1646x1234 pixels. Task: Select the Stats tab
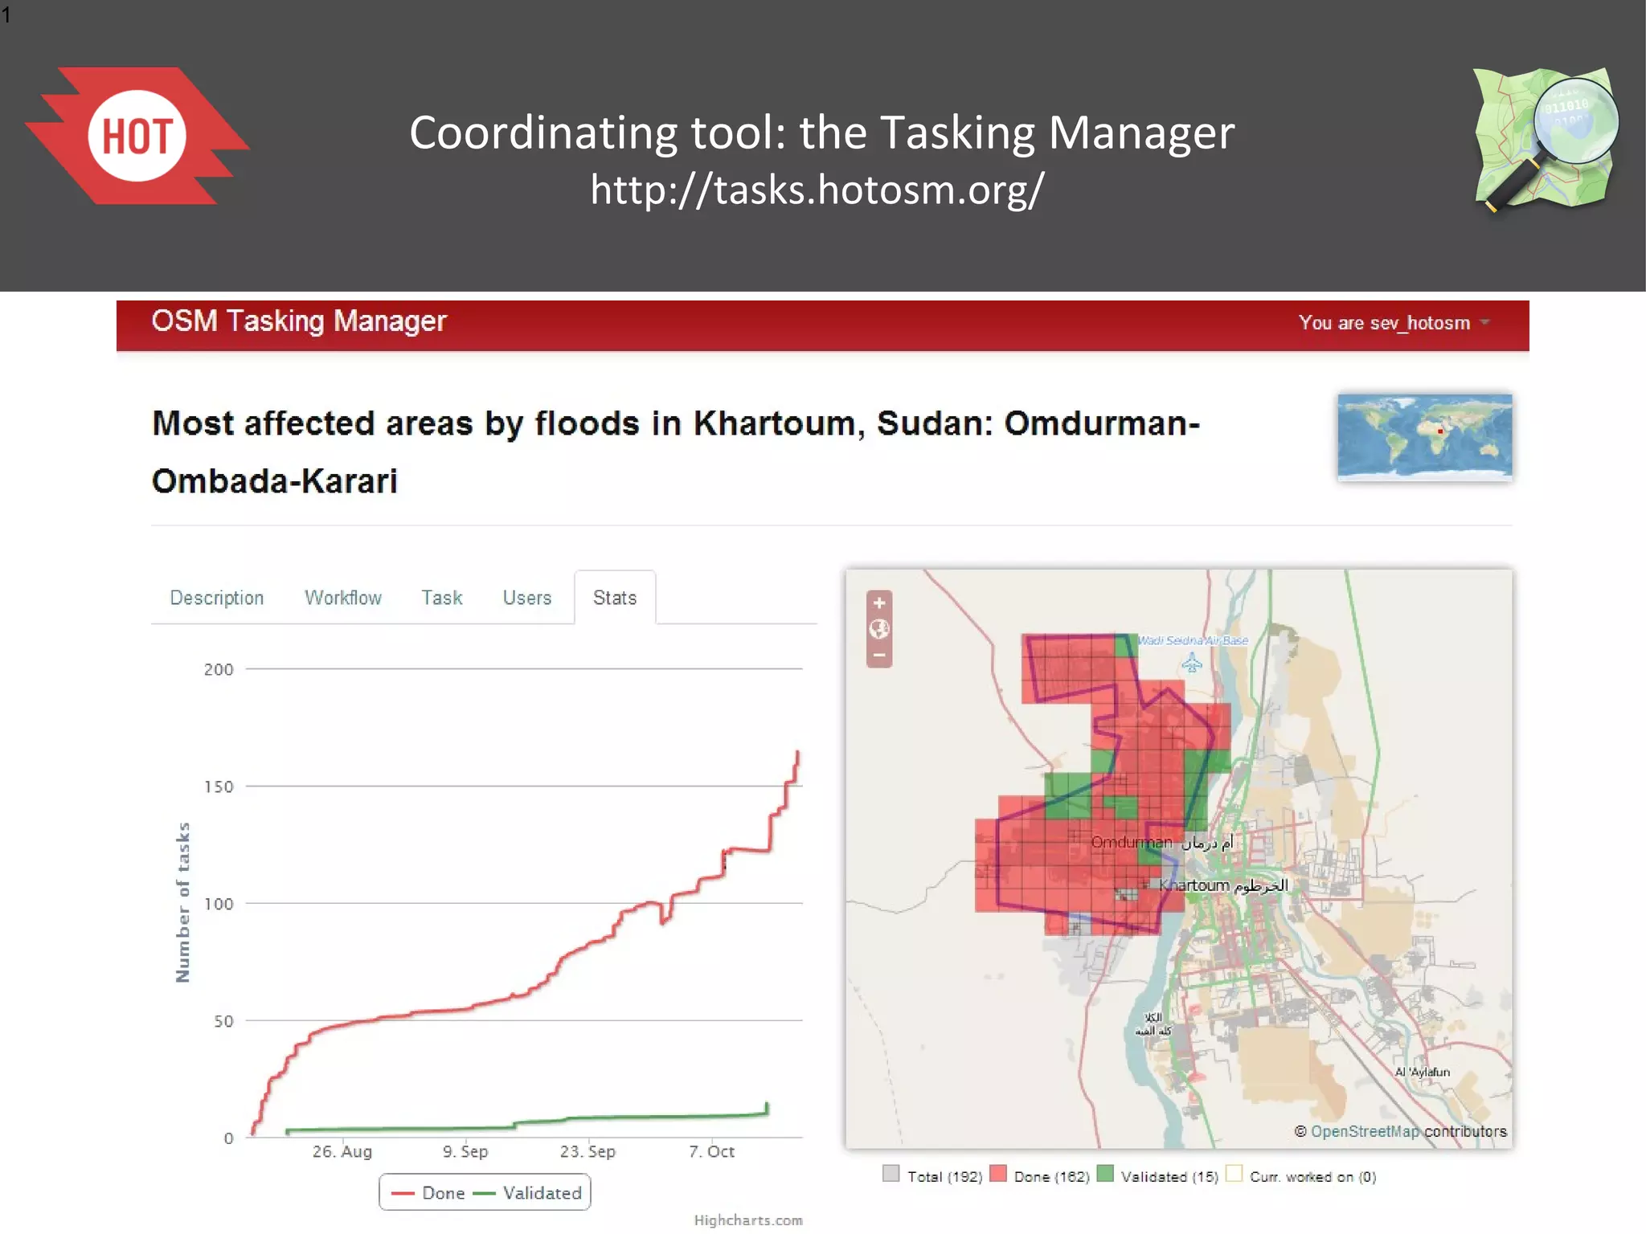pos(615,598)
